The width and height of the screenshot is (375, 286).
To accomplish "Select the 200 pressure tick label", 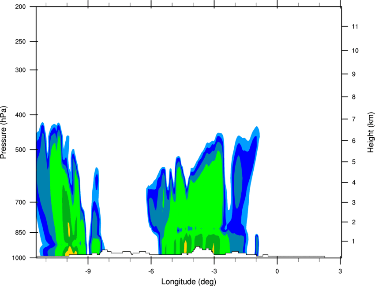I will [20, 7].
